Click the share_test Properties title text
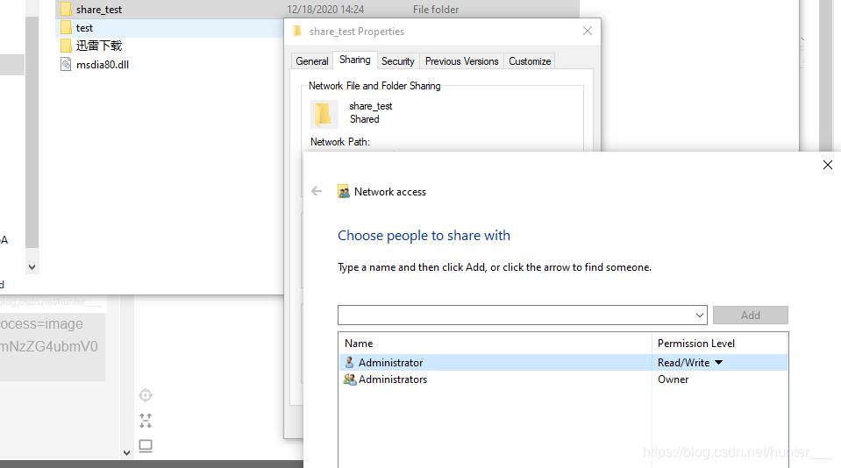 (x=357, y=32)
